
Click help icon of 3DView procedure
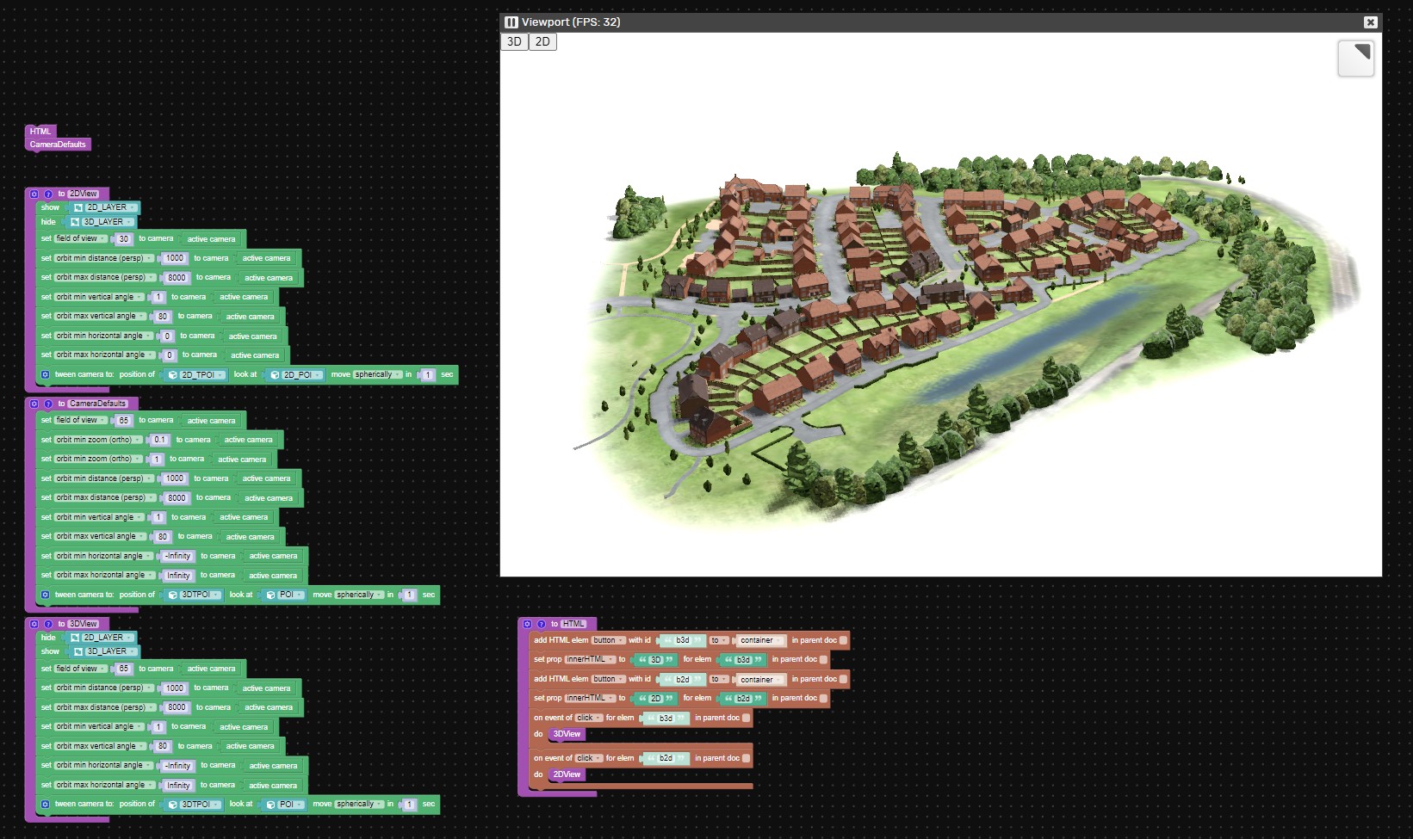click(x=48, y=624)
